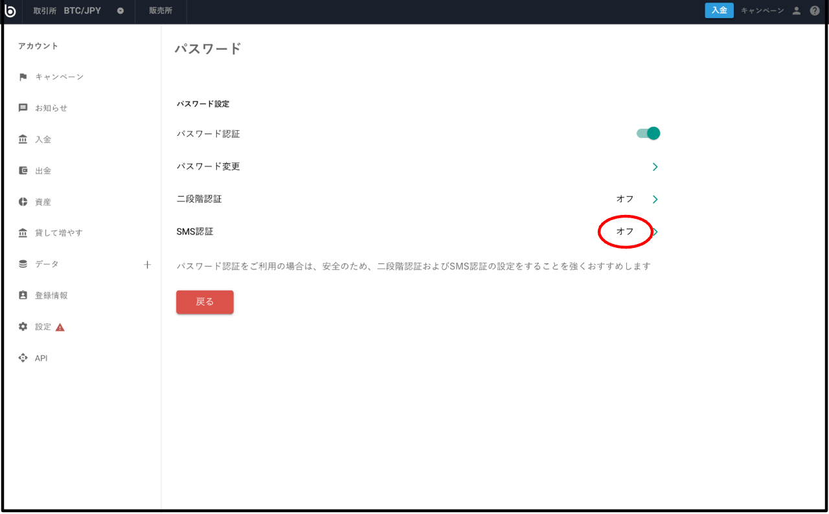Click the オフ status of 二段階認証
The width and height of the screenshot is (829, 514).
click(625, 199)
